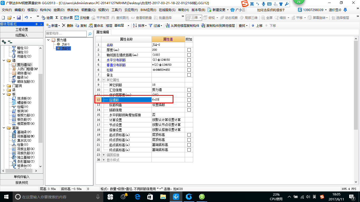Open BIM应用(I) menu
Screen dimensions: 360x202
click(148, 10)
